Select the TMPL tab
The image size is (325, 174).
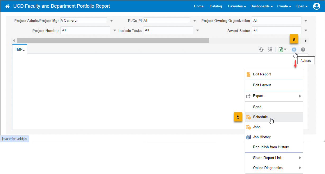pos(20,49)
